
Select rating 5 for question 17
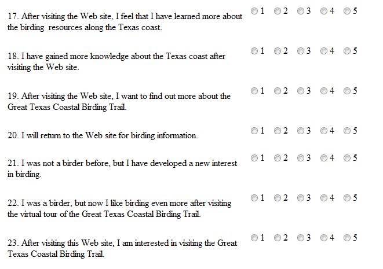click(x=347, y=11)
